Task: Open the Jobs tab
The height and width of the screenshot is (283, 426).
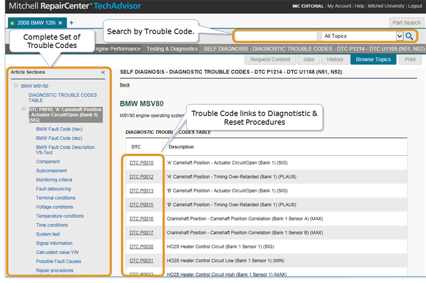Action: (x=309, y=60)
